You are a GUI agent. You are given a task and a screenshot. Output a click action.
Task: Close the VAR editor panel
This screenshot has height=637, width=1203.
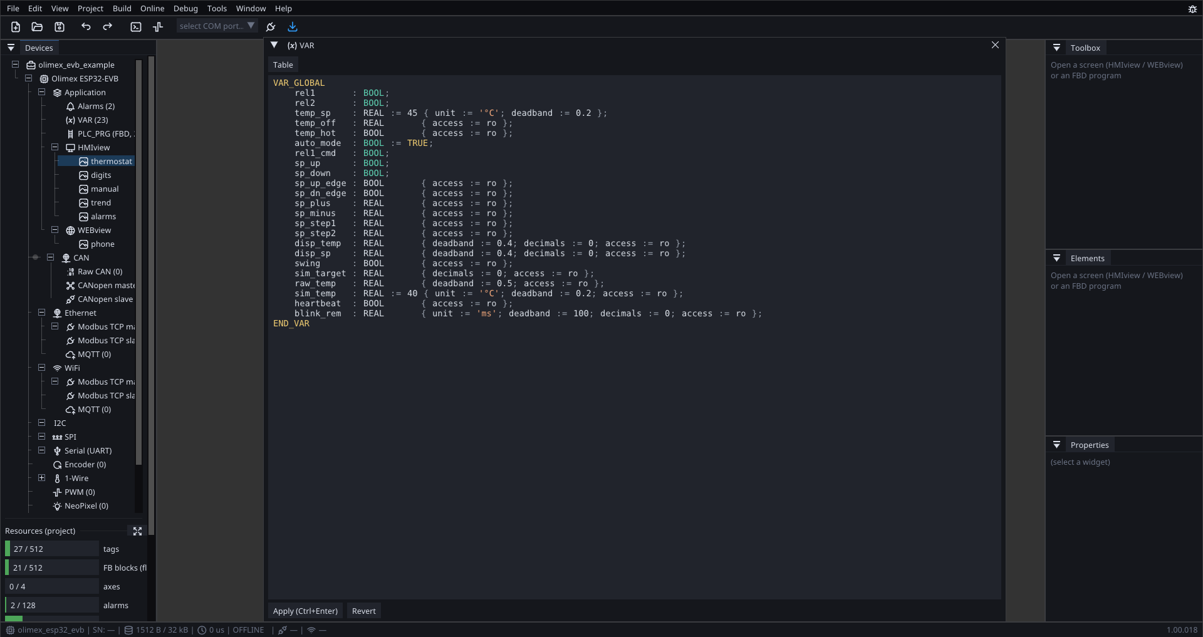pyautogui.click(x=995, y=45)
